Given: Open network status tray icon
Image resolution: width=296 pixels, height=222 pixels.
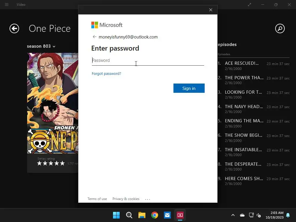Looking at the screenshot, I should click(x=251, y=215).
